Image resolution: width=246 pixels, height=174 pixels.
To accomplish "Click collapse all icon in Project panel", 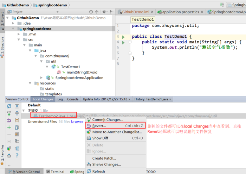I will pyautogui.click(x=97, y=12).
